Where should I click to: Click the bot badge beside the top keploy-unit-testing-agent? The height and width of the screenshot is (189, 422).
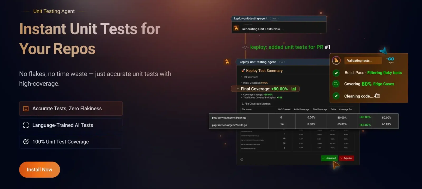(274, 18)
